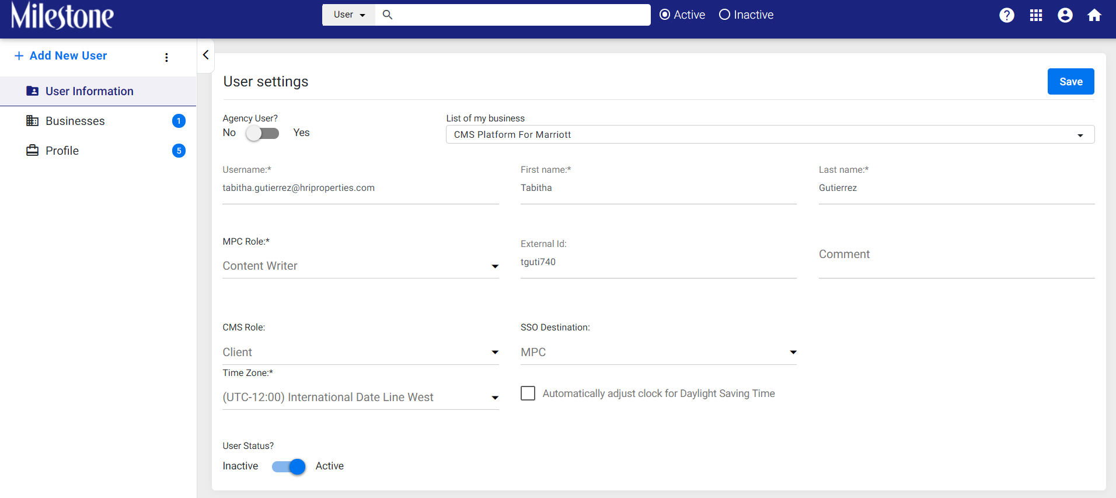This screenshot has height=498, width=1116.
Task: Open the Time Zone dropdown
Action: tap(361, 398)
